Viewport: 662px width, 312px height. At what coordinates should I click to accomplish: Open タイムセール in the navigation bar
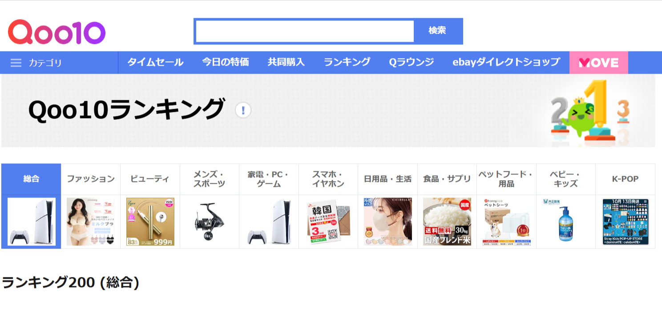tap(155, 62)
